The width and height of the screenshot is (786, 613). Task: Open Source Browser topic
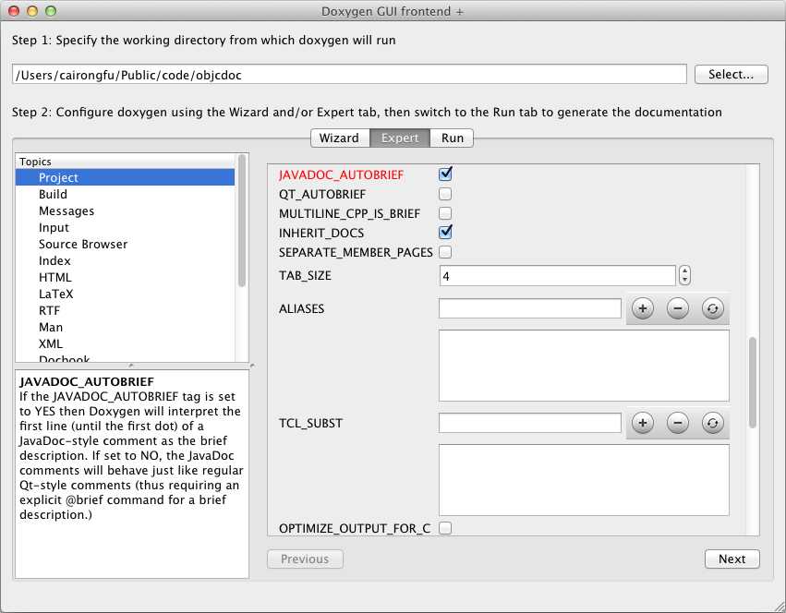pyautogui.click(x=125, y=244)
